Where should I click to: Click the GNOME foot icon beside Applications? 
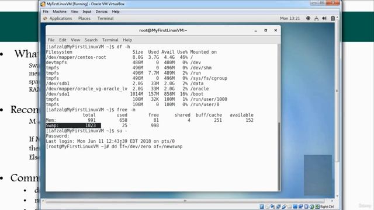(x=45, y=18)
